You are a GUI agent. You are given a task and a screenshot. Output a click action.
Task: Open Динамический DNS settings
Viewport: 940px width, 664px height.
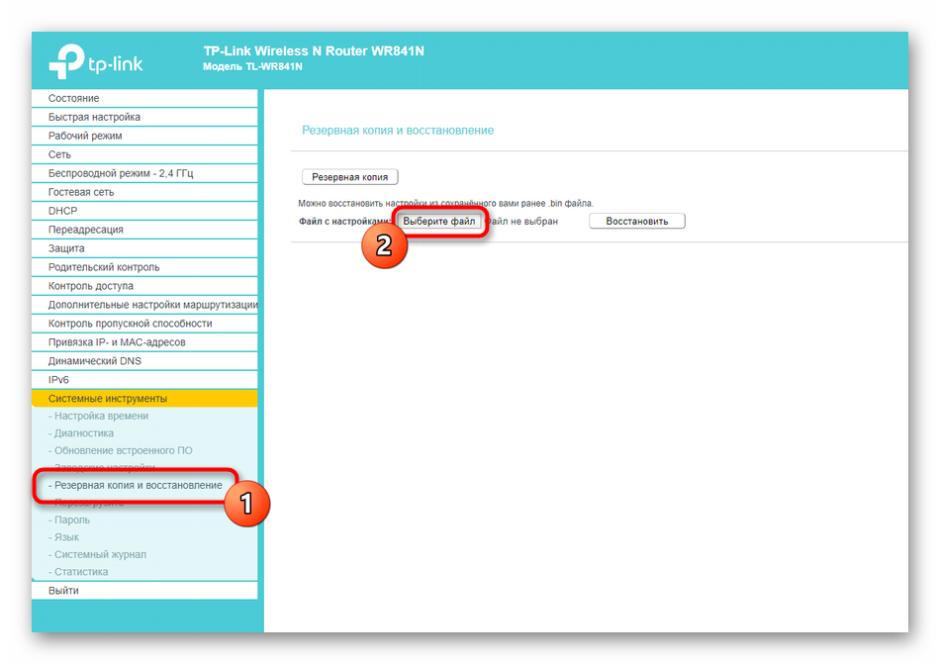pyautogui.click(x=95, y=361)
